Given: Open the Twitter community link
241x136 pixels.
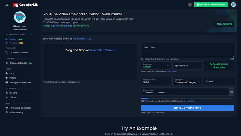Looking at the screenshot, I should [13, 97].
